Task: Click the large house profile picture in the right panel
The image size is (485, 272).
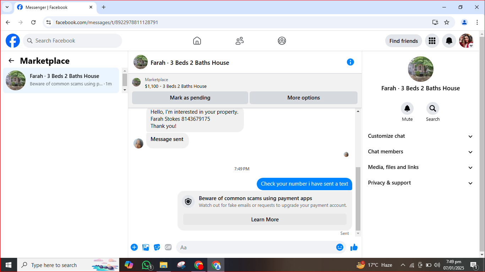Action: coord(421,69)
